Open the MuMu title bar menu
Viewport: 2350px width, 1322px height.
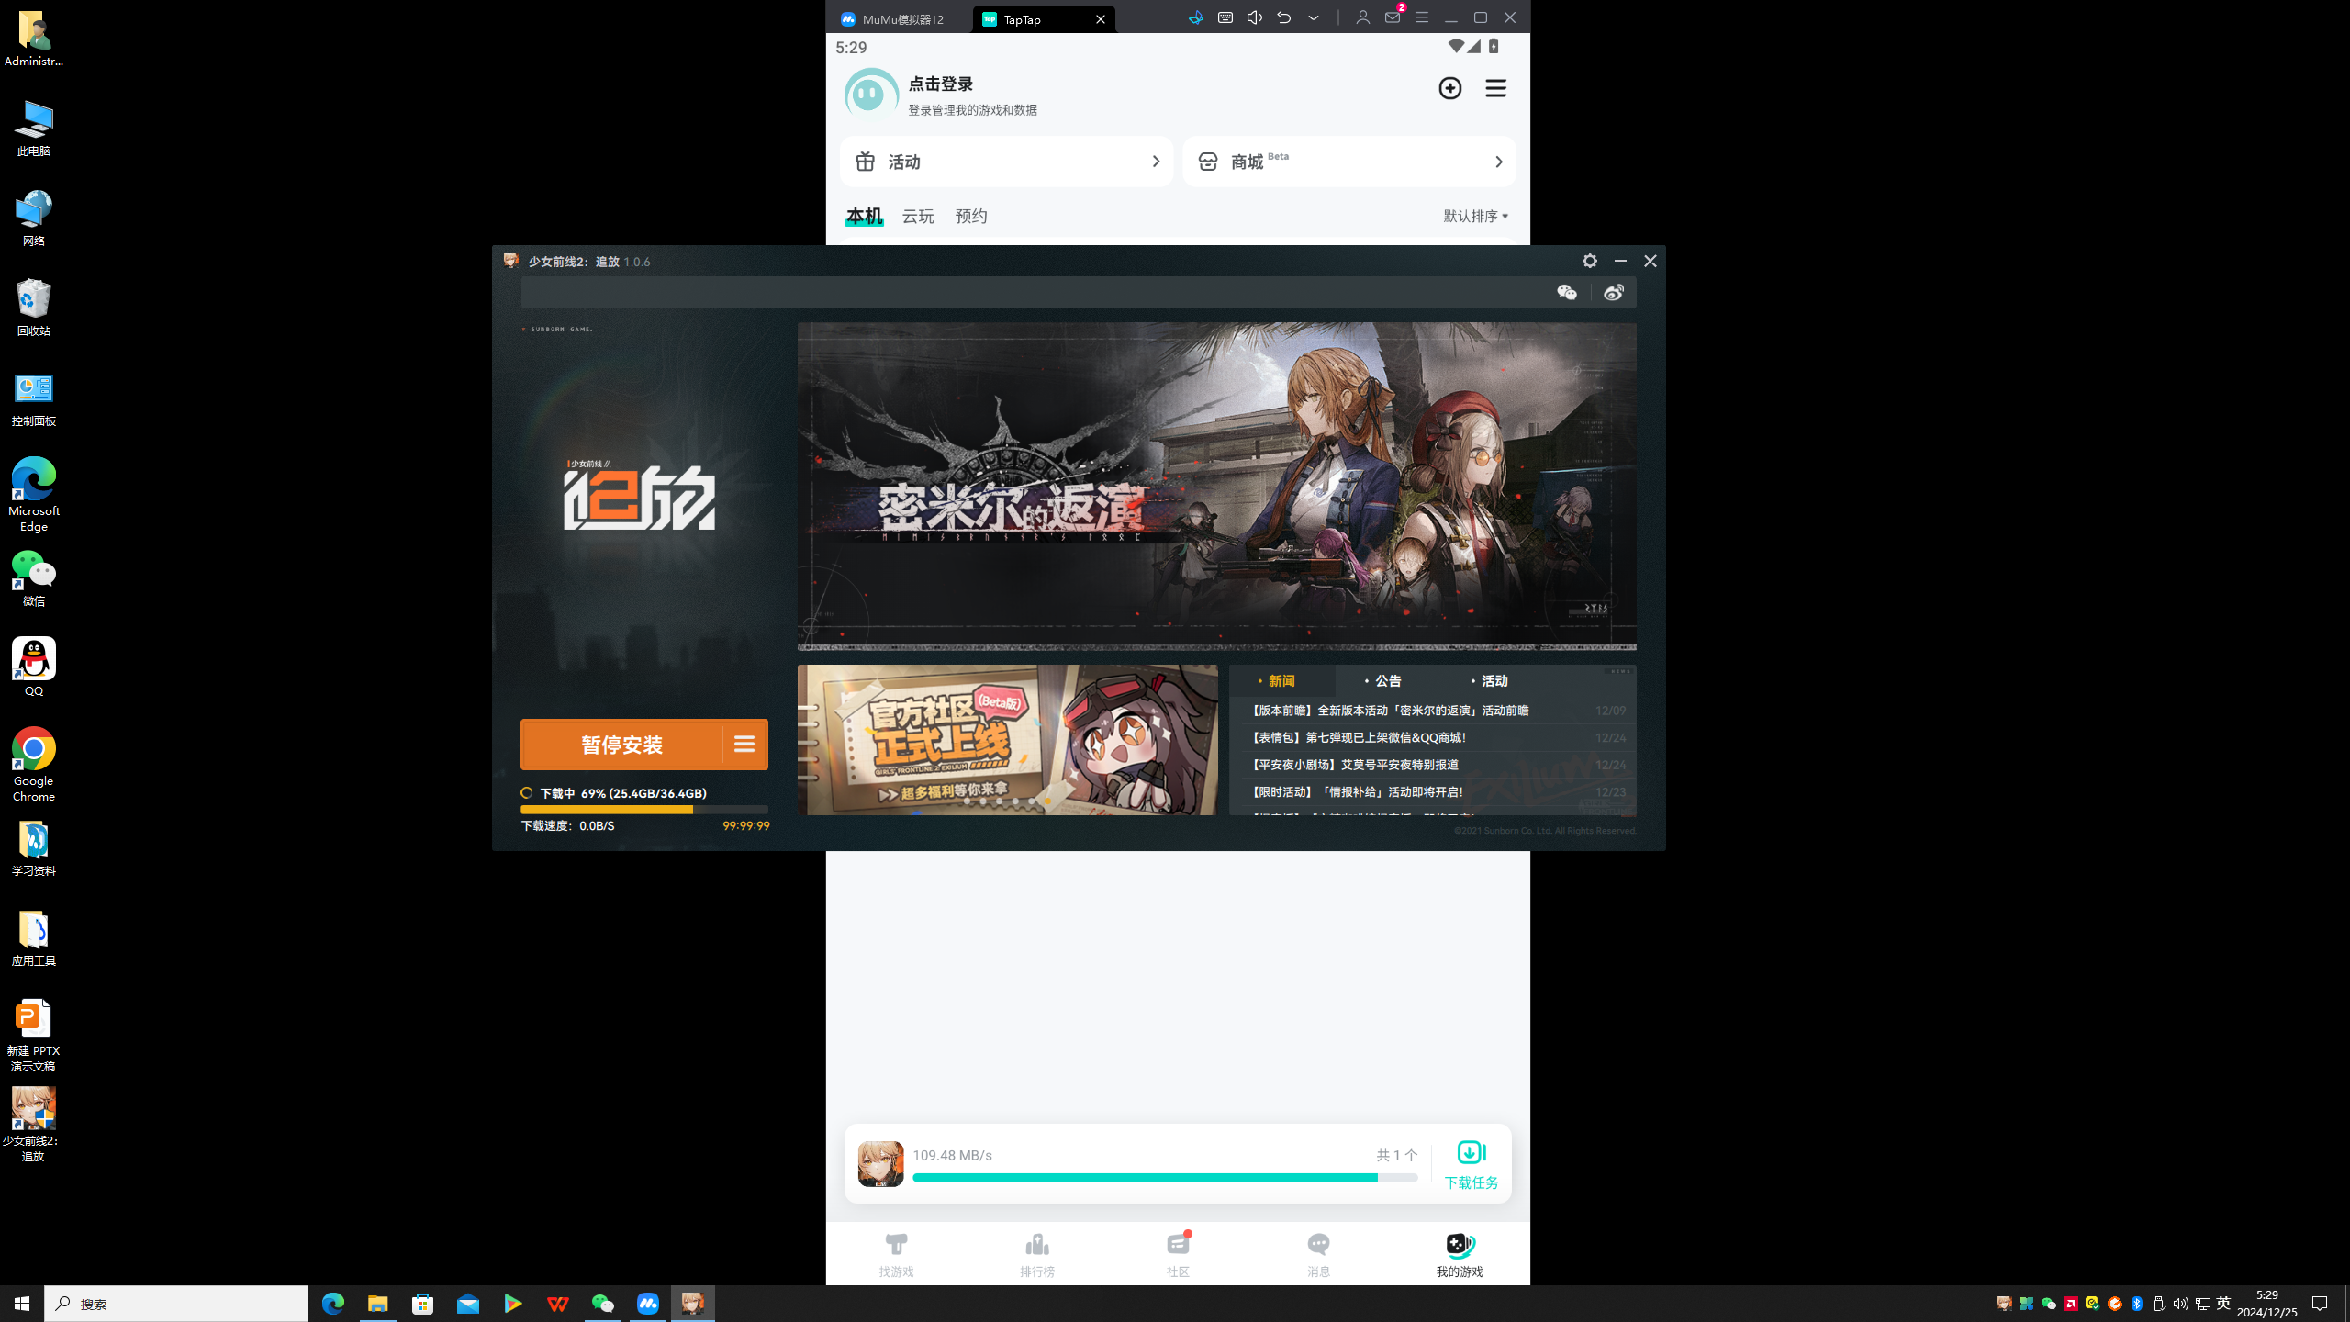(x=1422, y=17)
